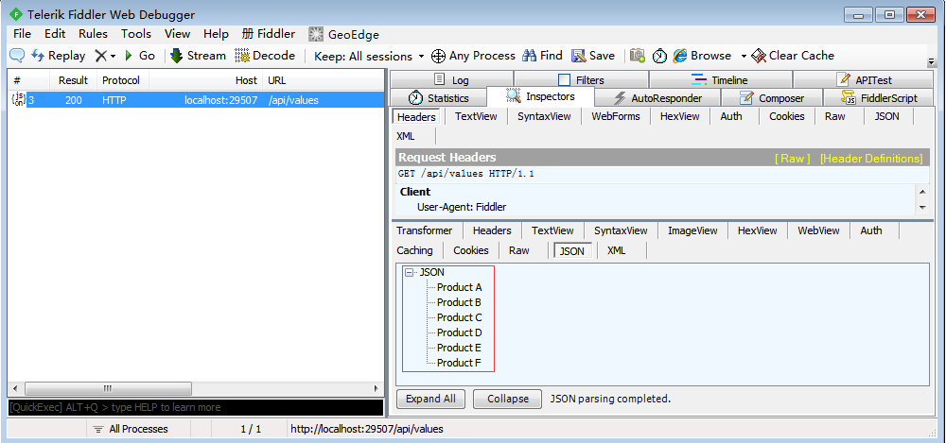Open Find binoculars tool
This screenshot has width=946, height=443.
click(542, 56)
